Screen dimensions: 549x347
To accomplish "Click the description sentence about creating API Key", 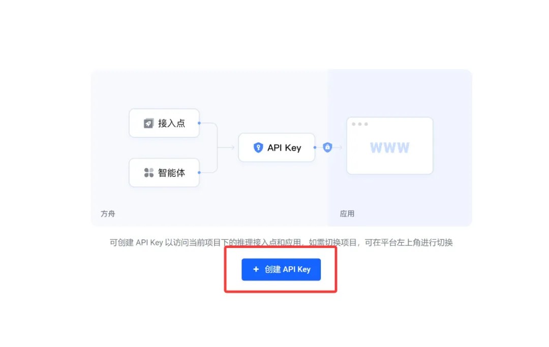I will [281, 242].
